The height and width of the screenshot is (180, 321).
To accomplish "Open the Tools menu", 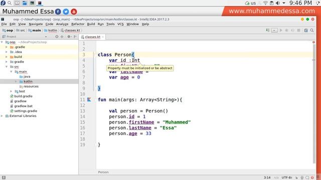I will pyautogui.click(x=110, y=24).
